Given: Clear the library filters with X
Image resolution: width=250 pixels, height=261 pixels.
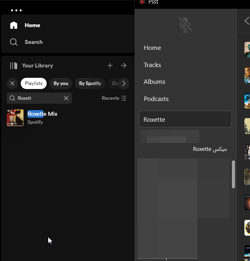Looking at the screenshot, I should click(x=12, y=83).
